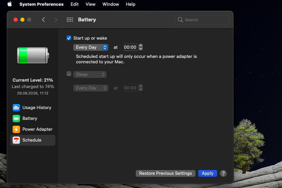Click the Current Level: 21% text

pos(33,80)
